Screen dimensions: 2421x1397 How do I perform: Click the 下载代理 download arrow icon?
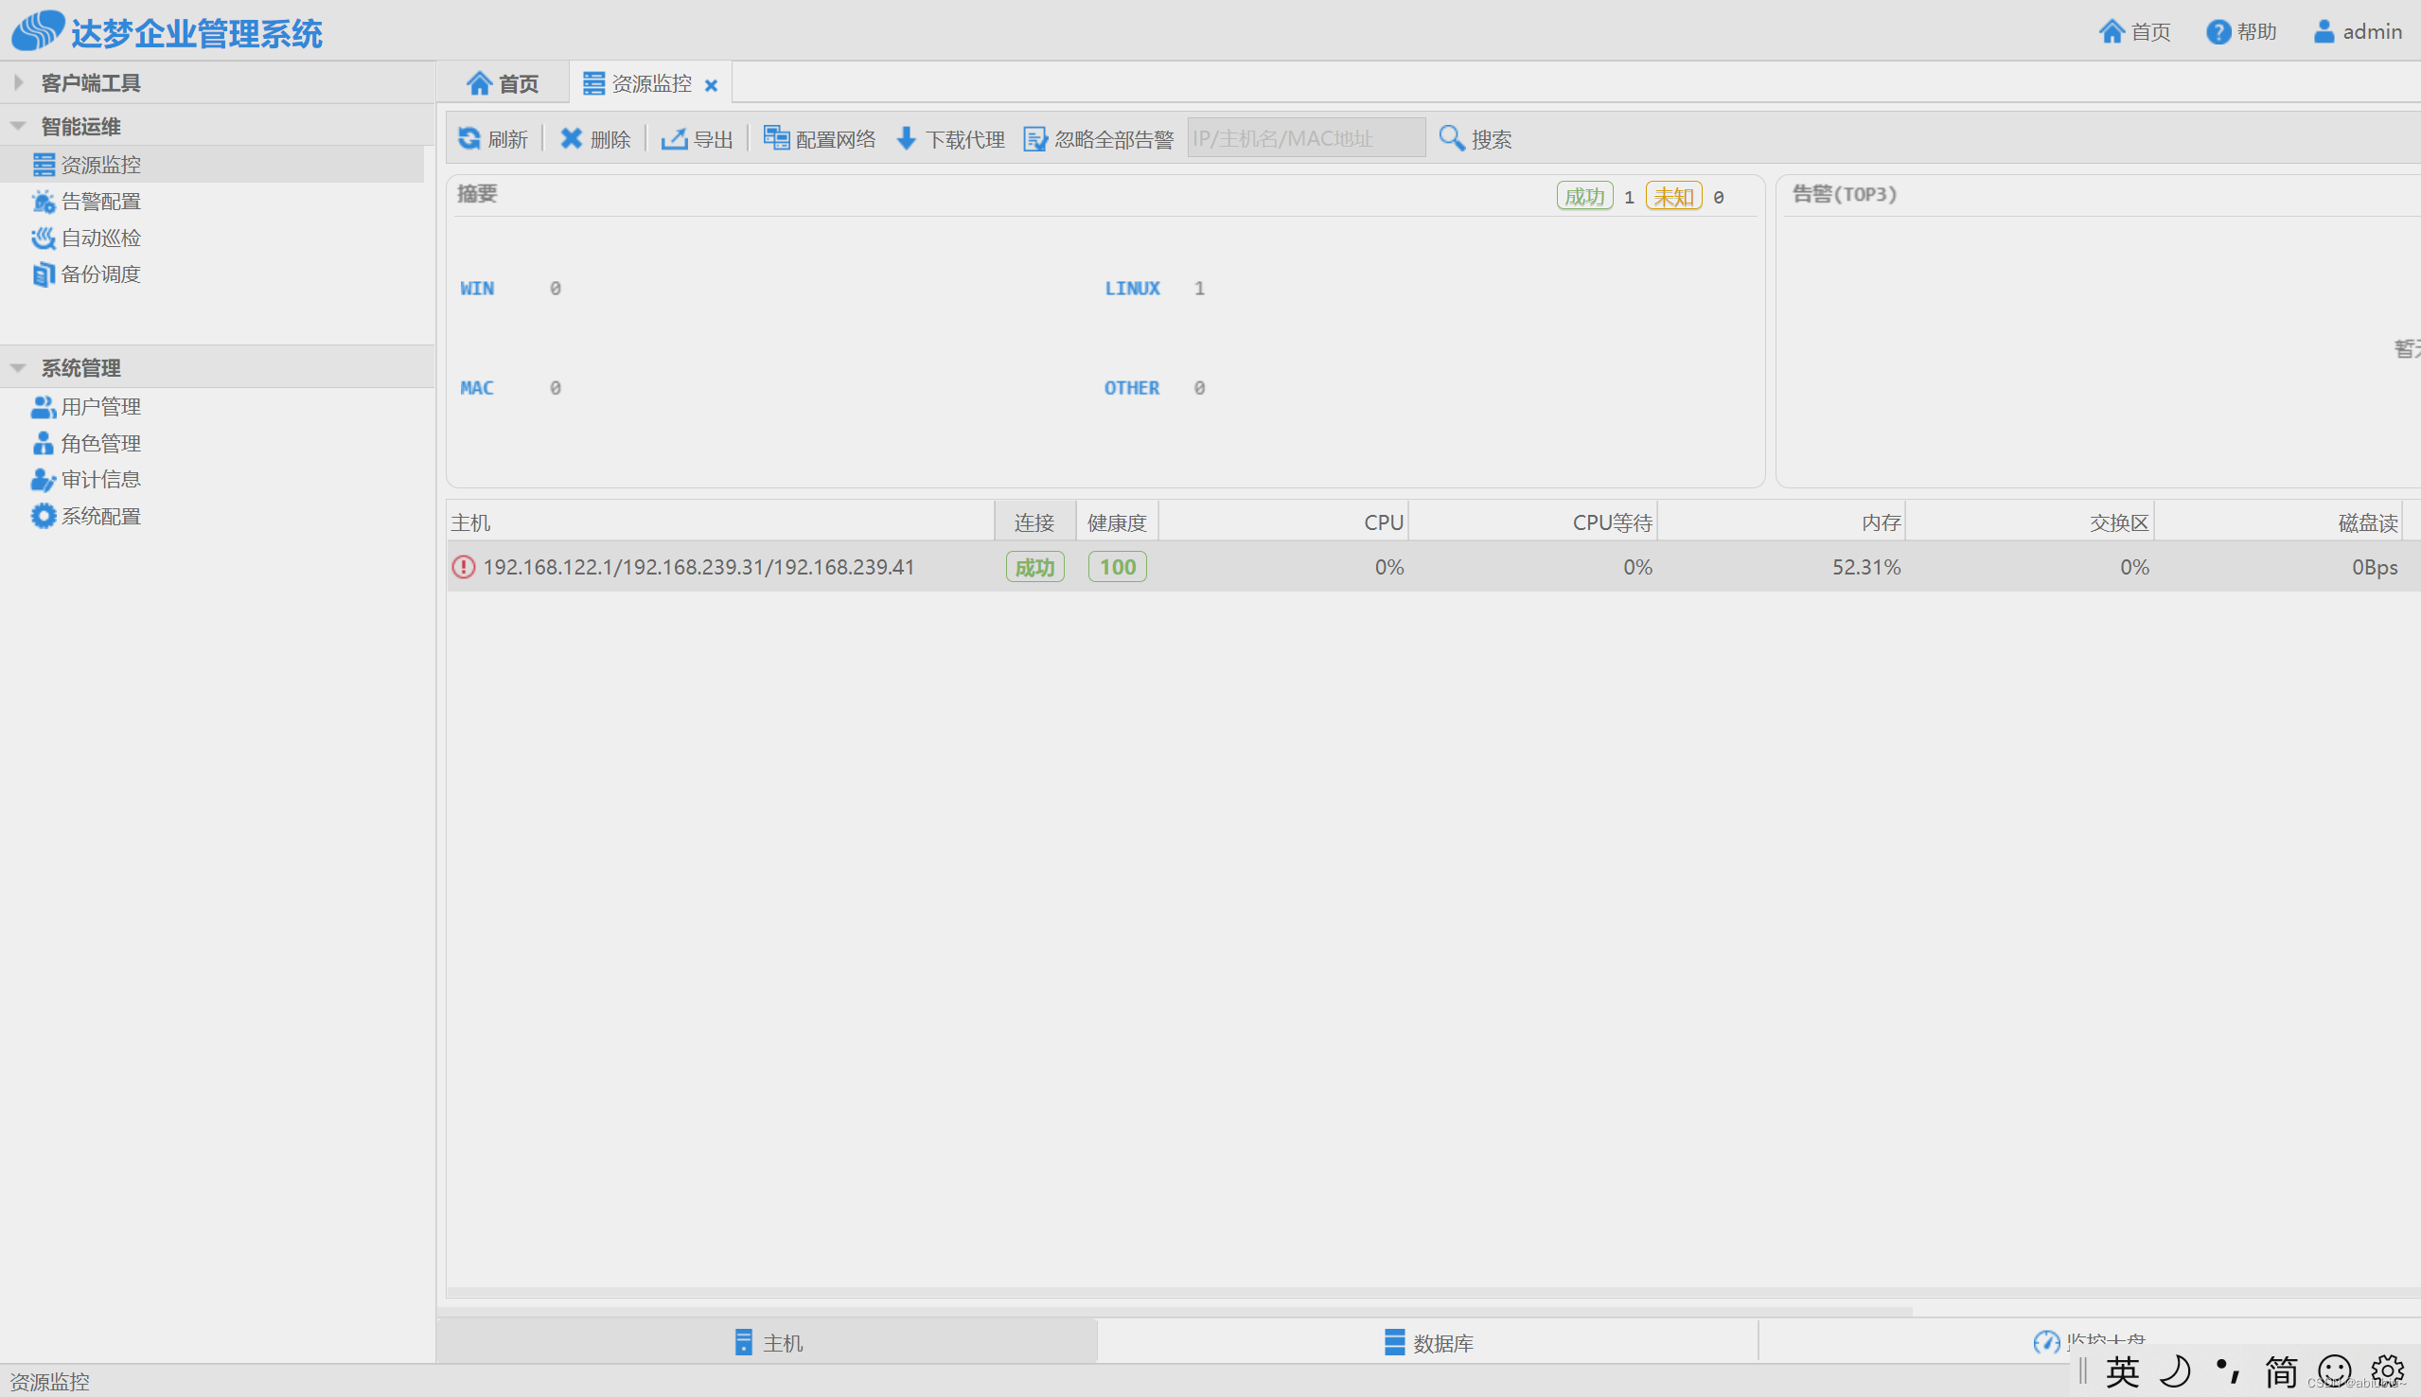[907, 138]
